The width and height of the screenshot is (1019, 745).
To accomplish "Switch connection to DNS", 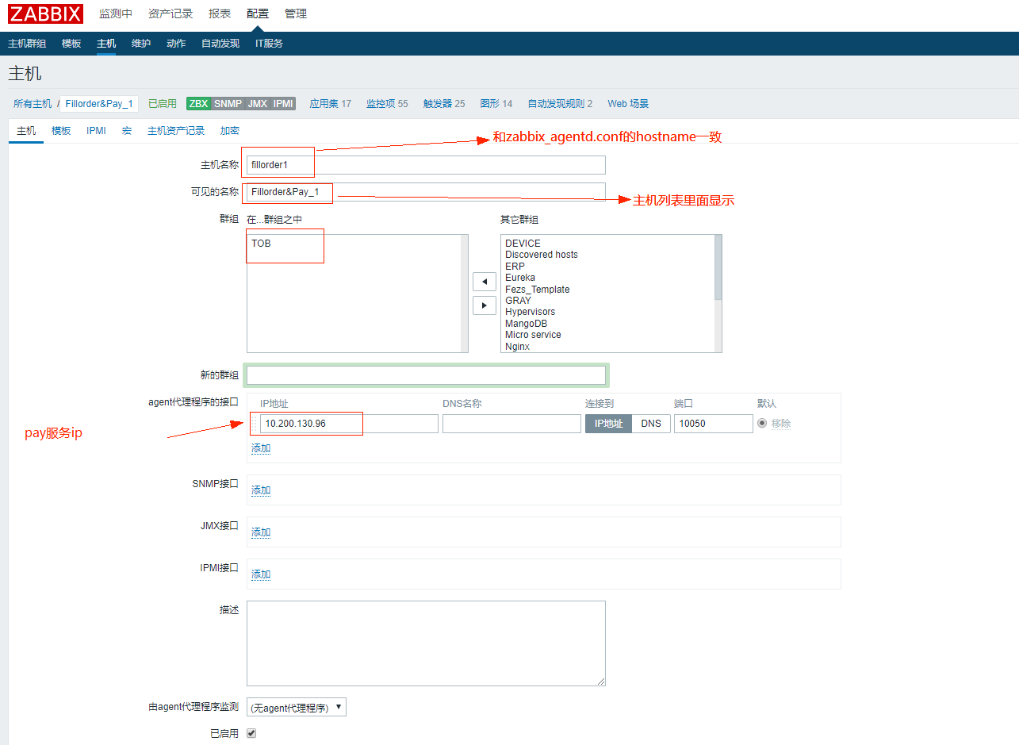I will (x=651, y=424).
